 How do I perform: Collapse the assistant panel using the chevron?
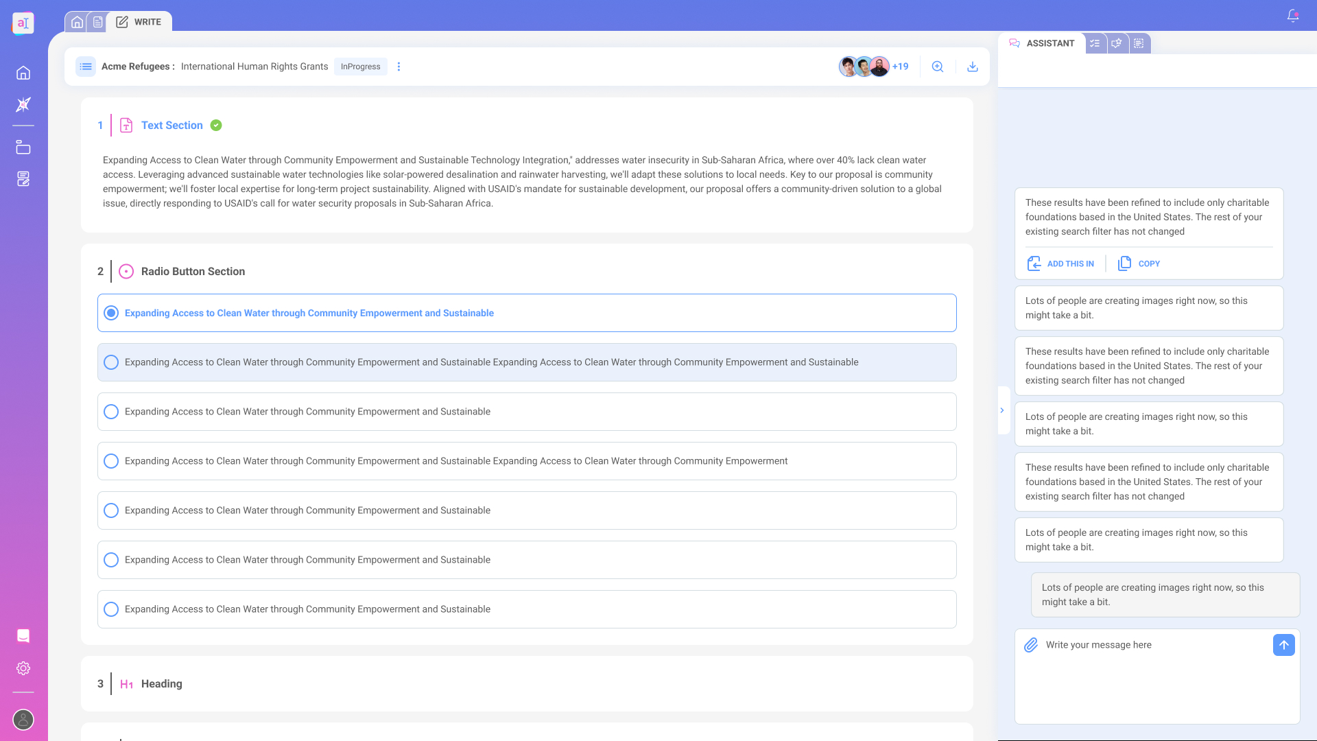pyautogui.click(x=1002, y=410)
